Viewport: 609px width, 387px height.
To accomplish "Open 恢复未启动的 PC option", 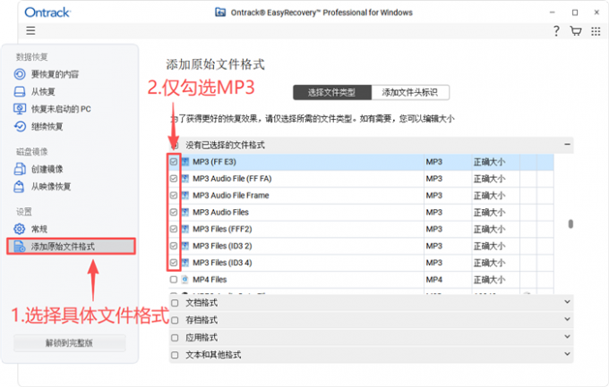I will (x=61, y=109).
